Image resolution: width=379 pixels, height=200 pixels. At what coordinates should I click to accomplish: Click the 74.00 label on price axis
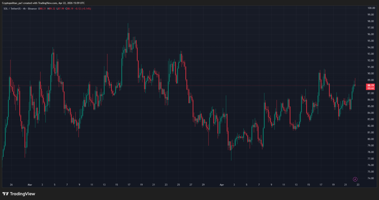click(371, 178)
